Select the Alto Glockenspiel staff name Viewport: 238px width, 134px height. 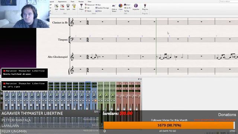click(58, 57)
